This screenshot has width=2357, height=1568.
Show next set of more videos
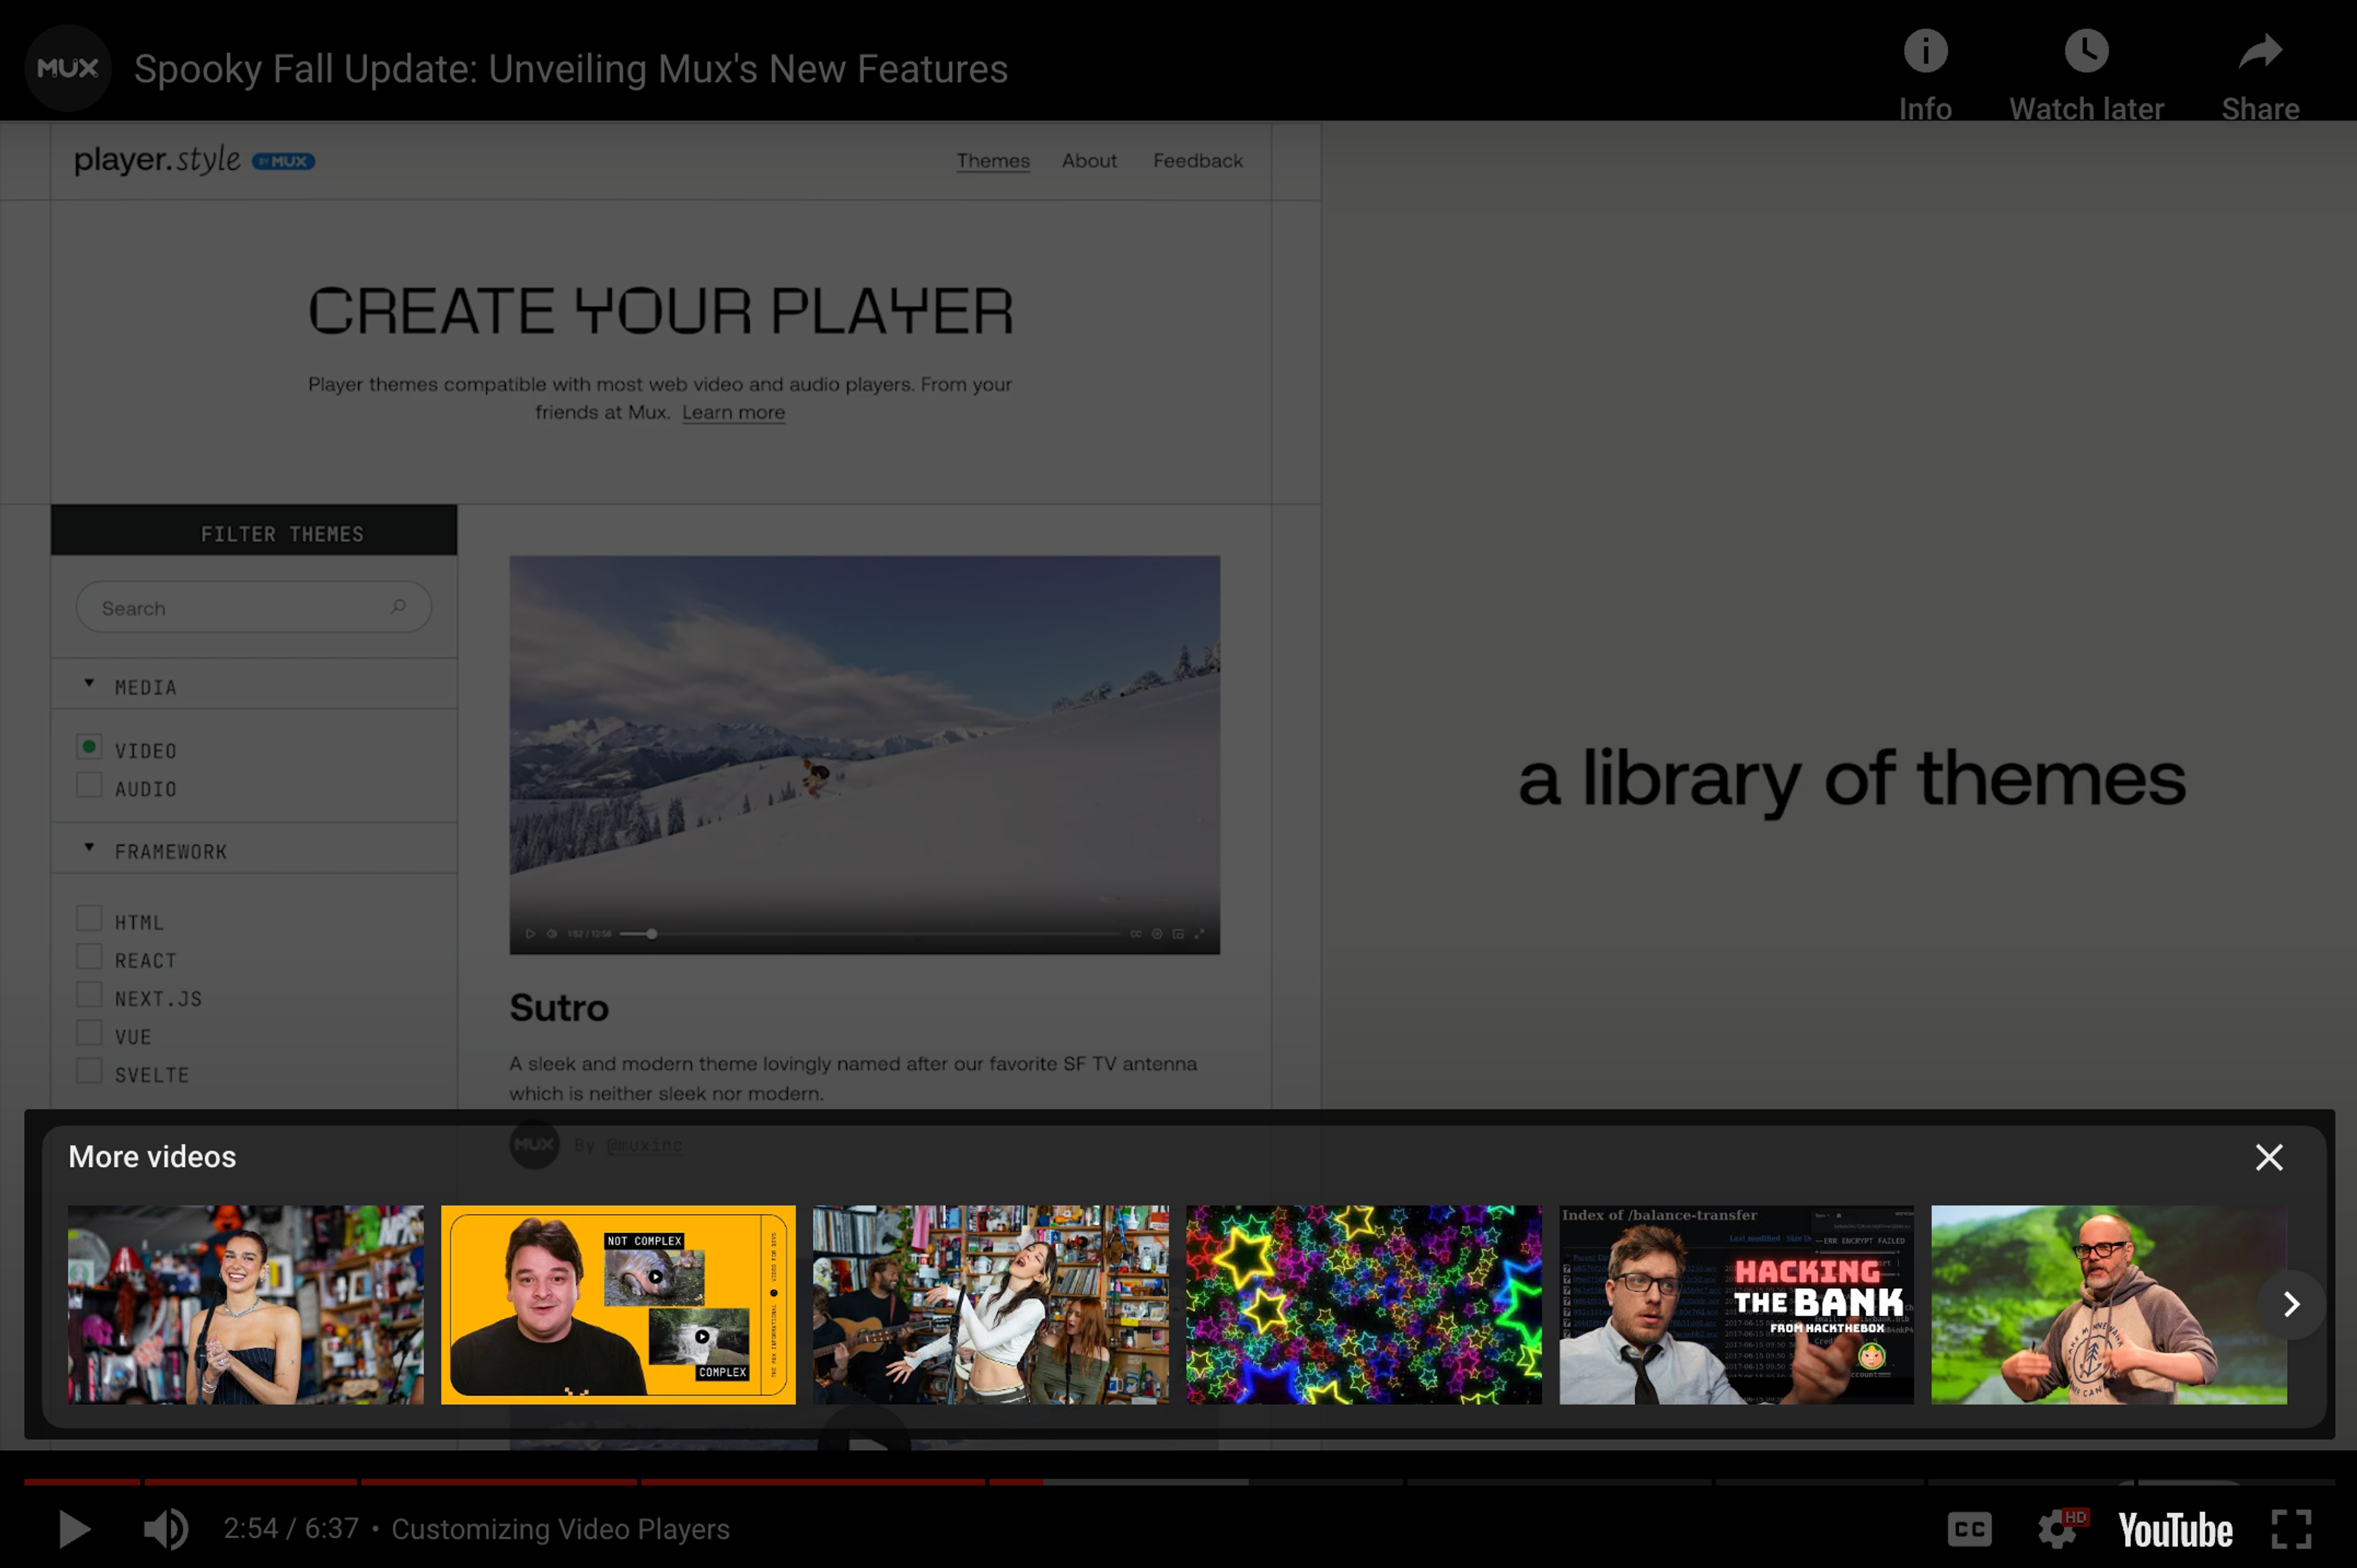[x=2291, y=1304]
